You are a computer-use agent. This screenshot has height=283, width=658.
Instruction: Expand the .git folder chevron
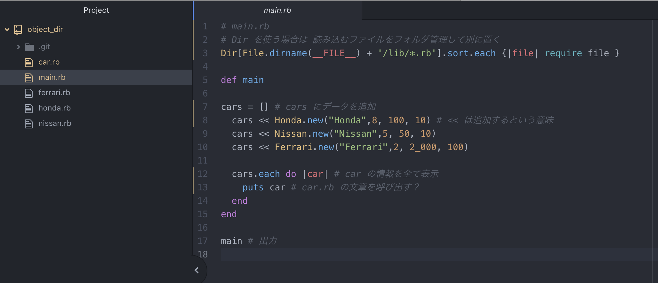coord(19,47)
